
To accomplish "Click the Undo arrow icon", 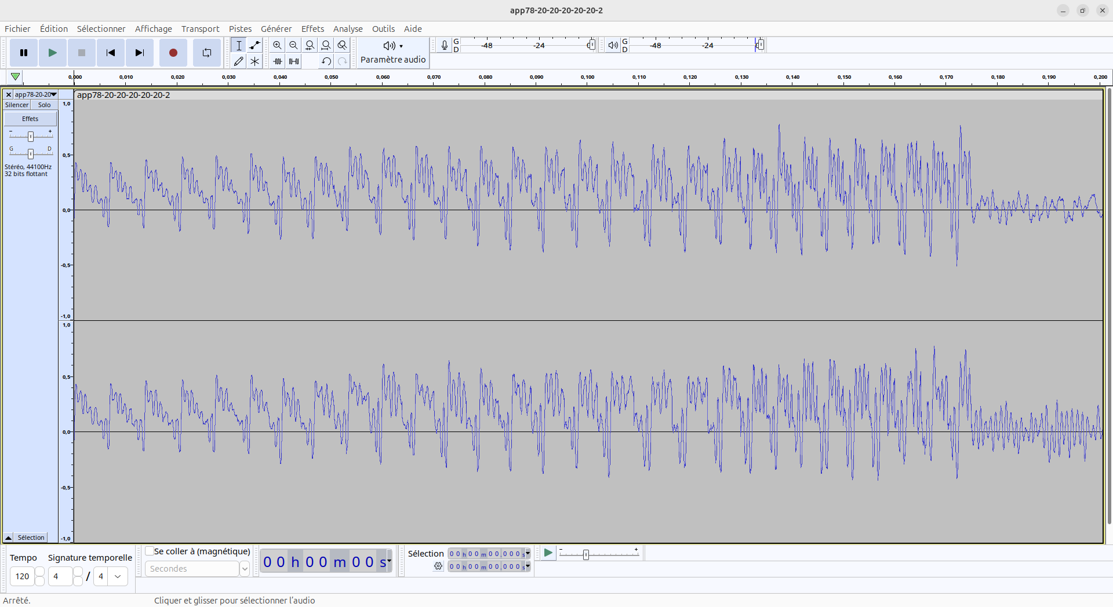I will click(326, 61).
